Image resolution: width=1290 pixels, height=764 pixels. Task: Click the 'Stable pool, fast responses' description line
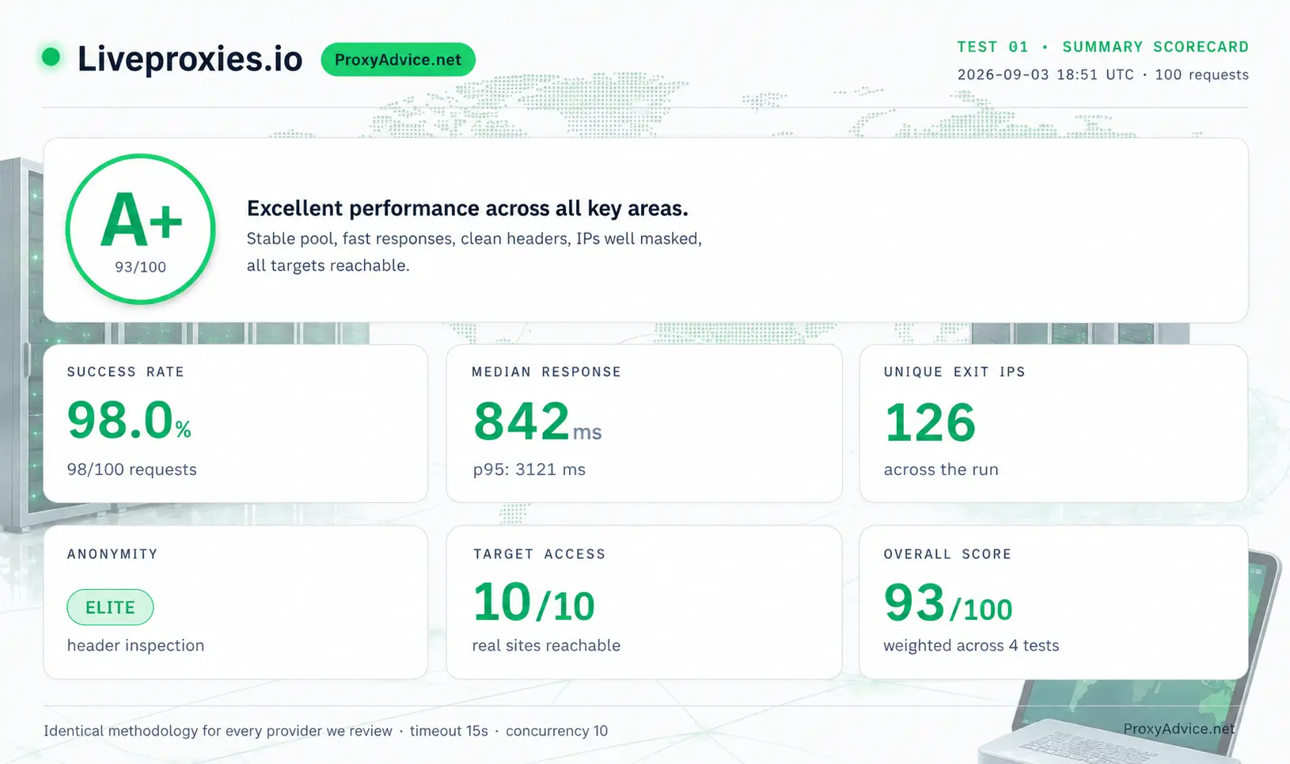point(474,238)
